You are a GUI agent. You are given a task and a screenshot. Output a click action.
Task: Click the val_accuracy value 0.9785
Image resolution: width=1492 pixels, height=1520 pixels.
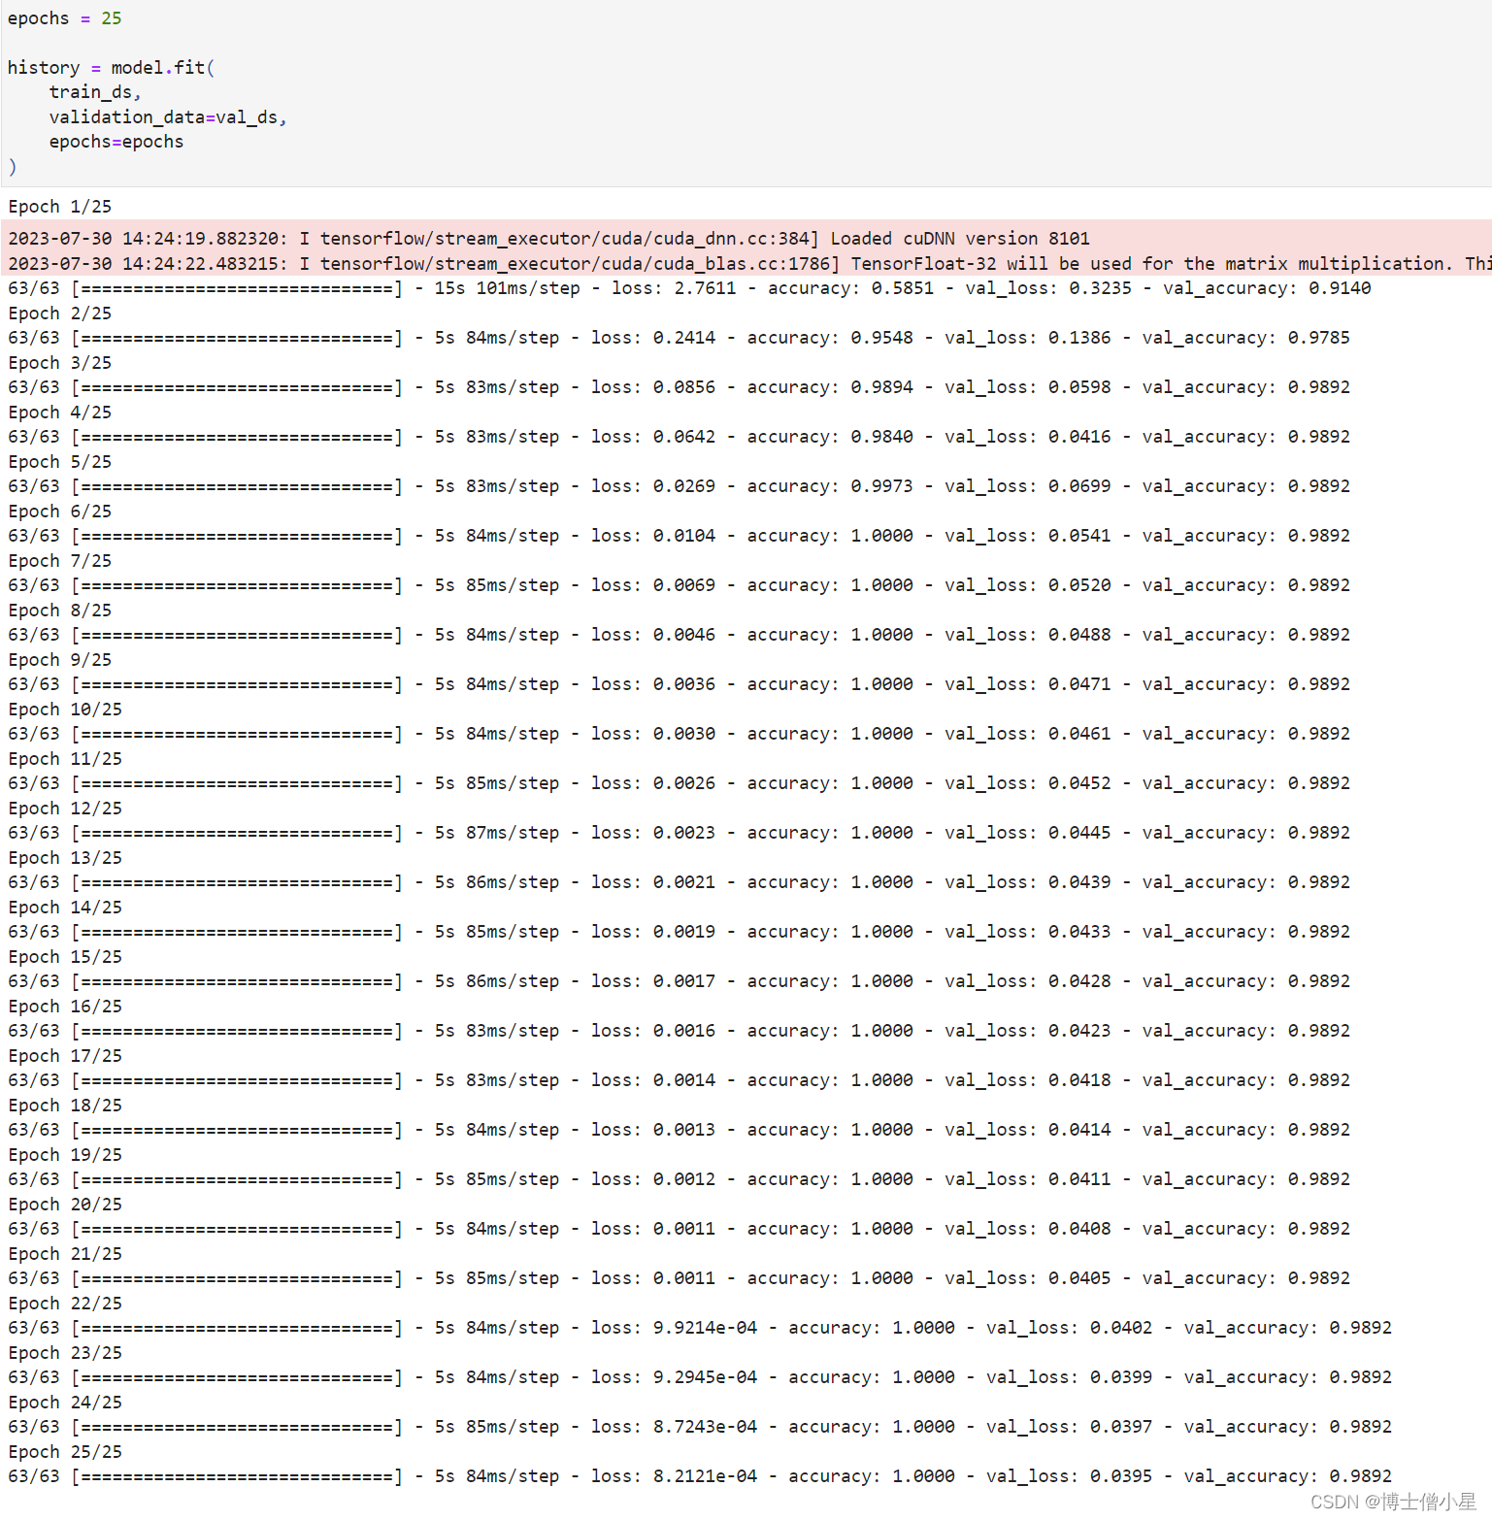click(x=1319, y=338)
